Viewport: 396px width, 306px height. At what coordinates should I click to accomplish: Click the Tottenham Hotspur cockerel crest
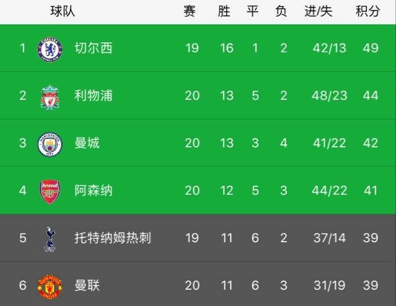(50, 239)
